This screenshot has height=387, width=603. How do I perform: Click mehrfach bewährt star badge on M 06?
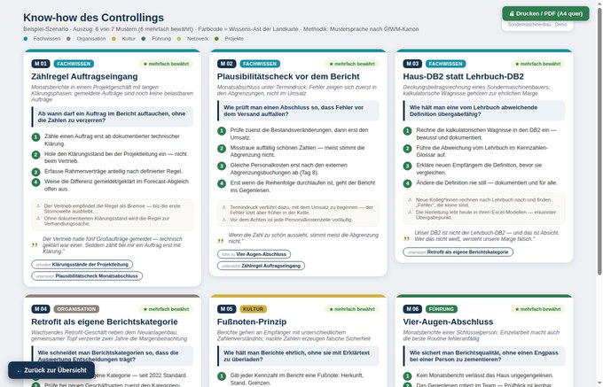[537, 309]
